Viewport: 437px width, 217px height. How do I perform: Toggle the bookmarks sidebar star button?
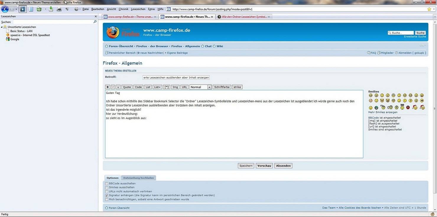coord(23,9)
